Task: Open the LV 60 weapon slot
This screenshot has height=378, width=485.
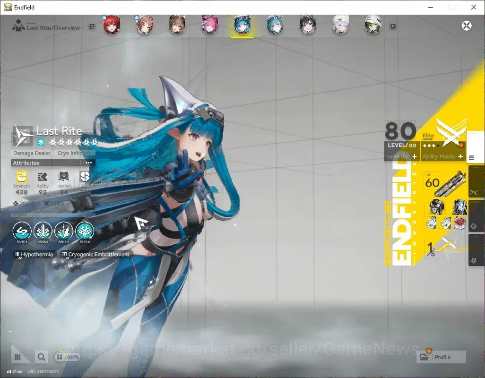Action: click(x=445, y=184)
